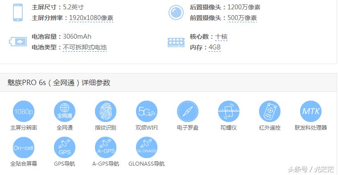This screenshot has width=338, height=175.
Task: Click the 红外遥控 label
Action: click(x=270, y=128)
